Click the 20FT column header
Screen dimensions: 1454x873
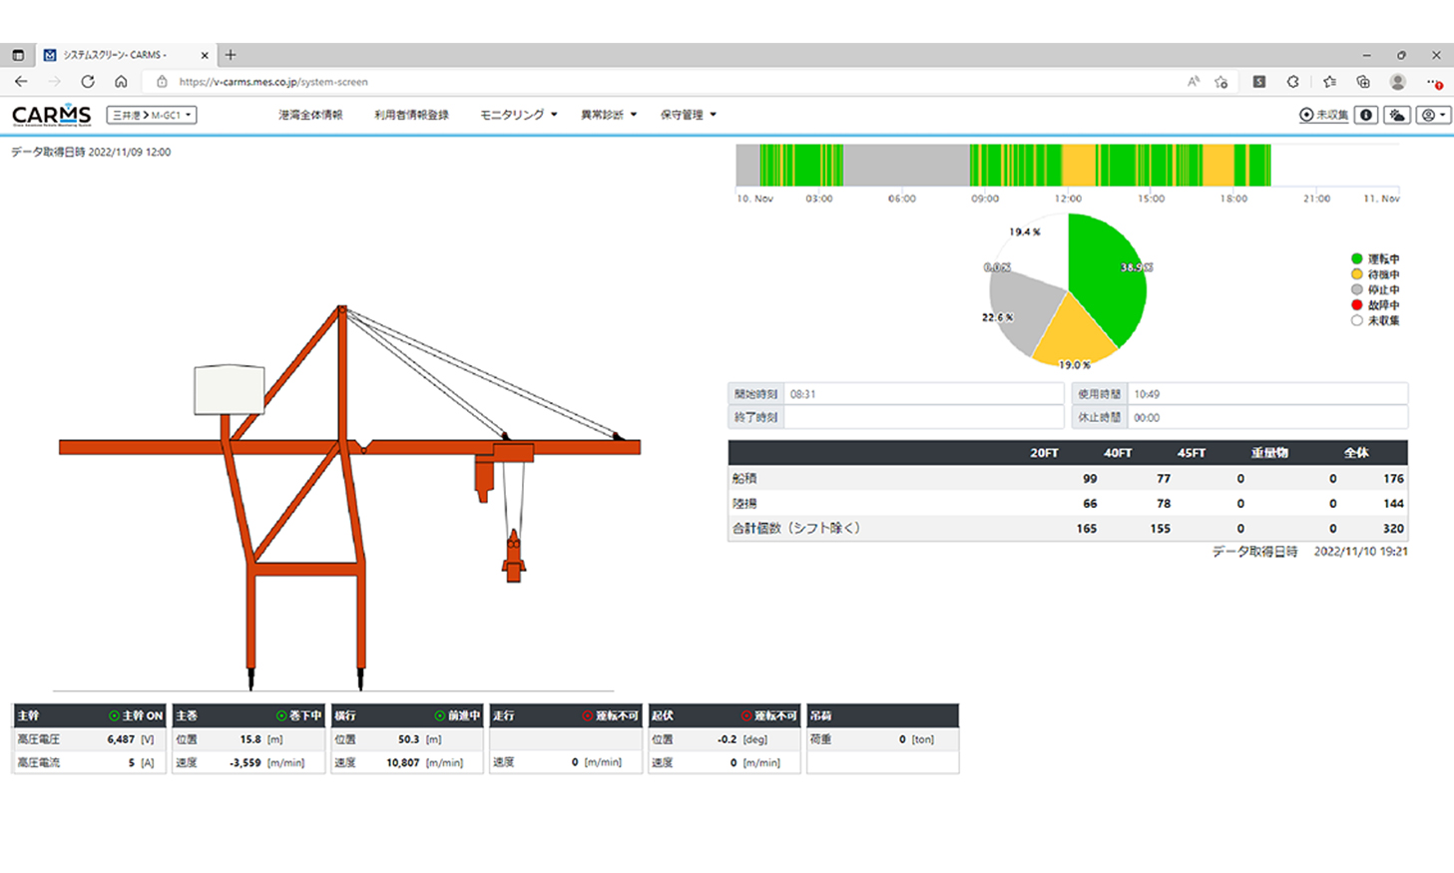[1044, 453]
